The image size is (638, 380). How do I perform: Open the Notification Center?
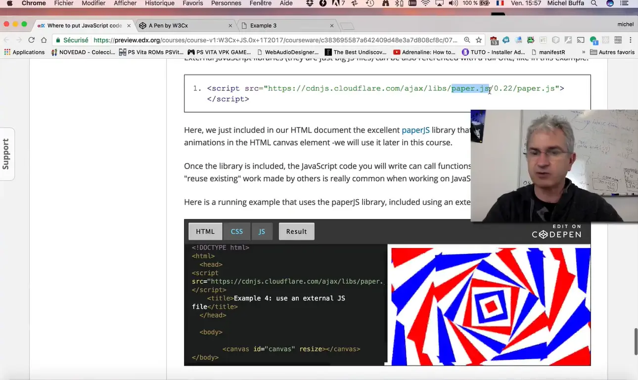coord(624,3)
